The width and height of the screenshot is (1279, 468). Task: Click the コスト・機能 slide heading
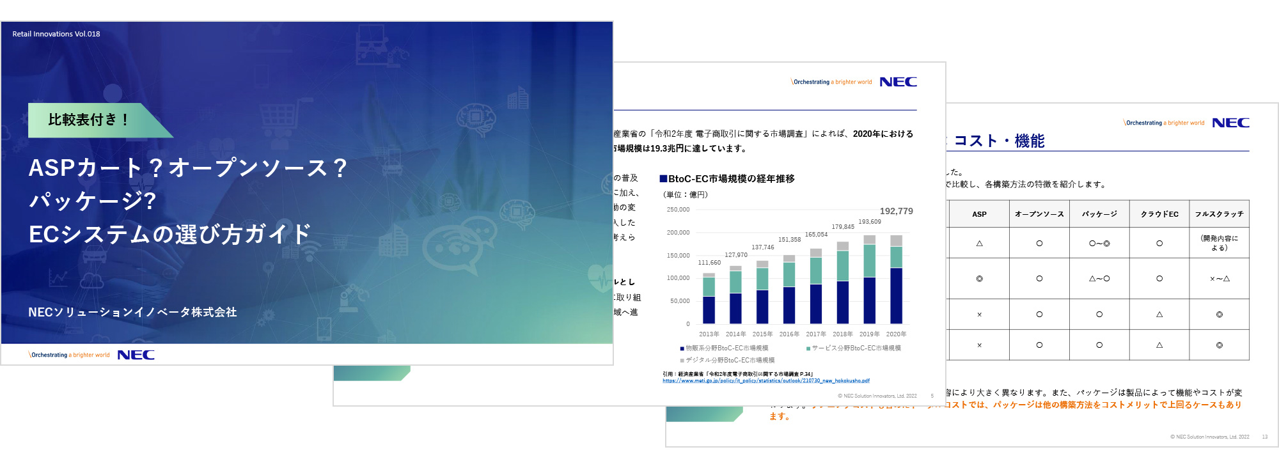pos(999,141)
